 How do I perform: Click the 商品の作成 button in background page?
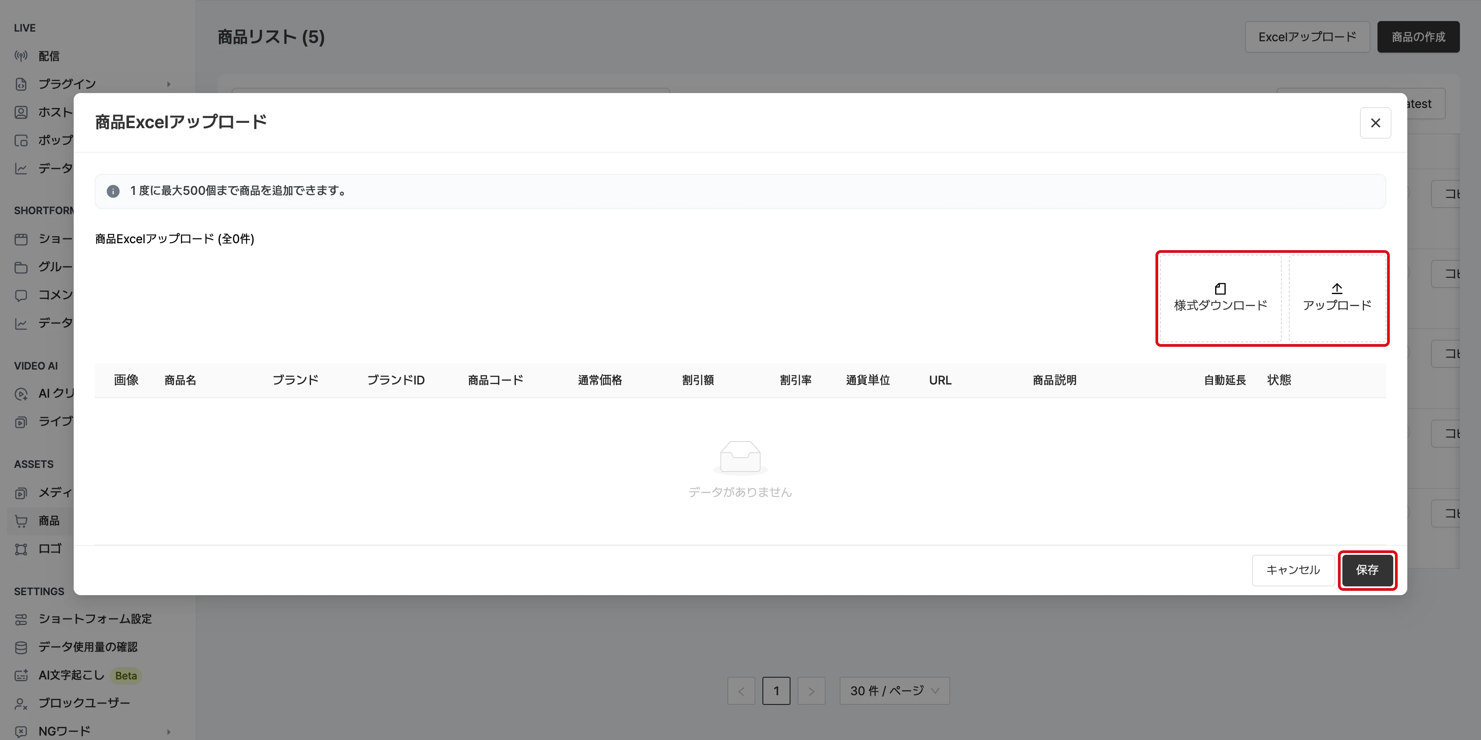1418,37
